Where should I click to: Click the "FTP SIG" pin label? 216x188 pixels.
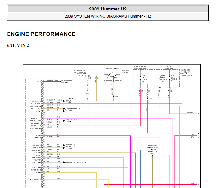click(x=38, y=138)
